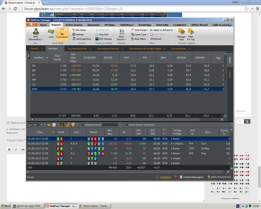The height and width of the screenshot is (209, 261).
Task: Toggle Marked hands checkbox
Action: [x=83, y=125]
